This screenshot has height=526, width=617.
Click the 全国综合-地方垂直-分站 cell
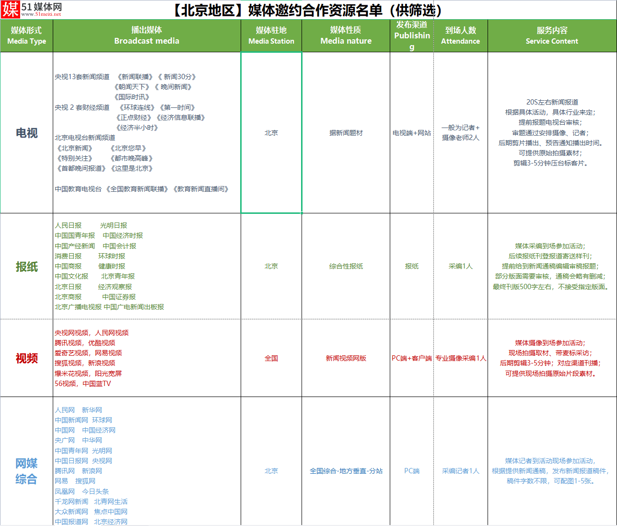(x=346, y=461)
